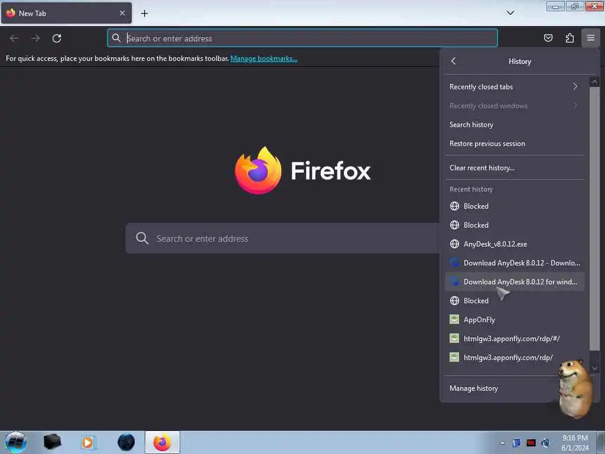Choose Restore previous session
Viewport: 605px width, 454px height.
[515, 143]
